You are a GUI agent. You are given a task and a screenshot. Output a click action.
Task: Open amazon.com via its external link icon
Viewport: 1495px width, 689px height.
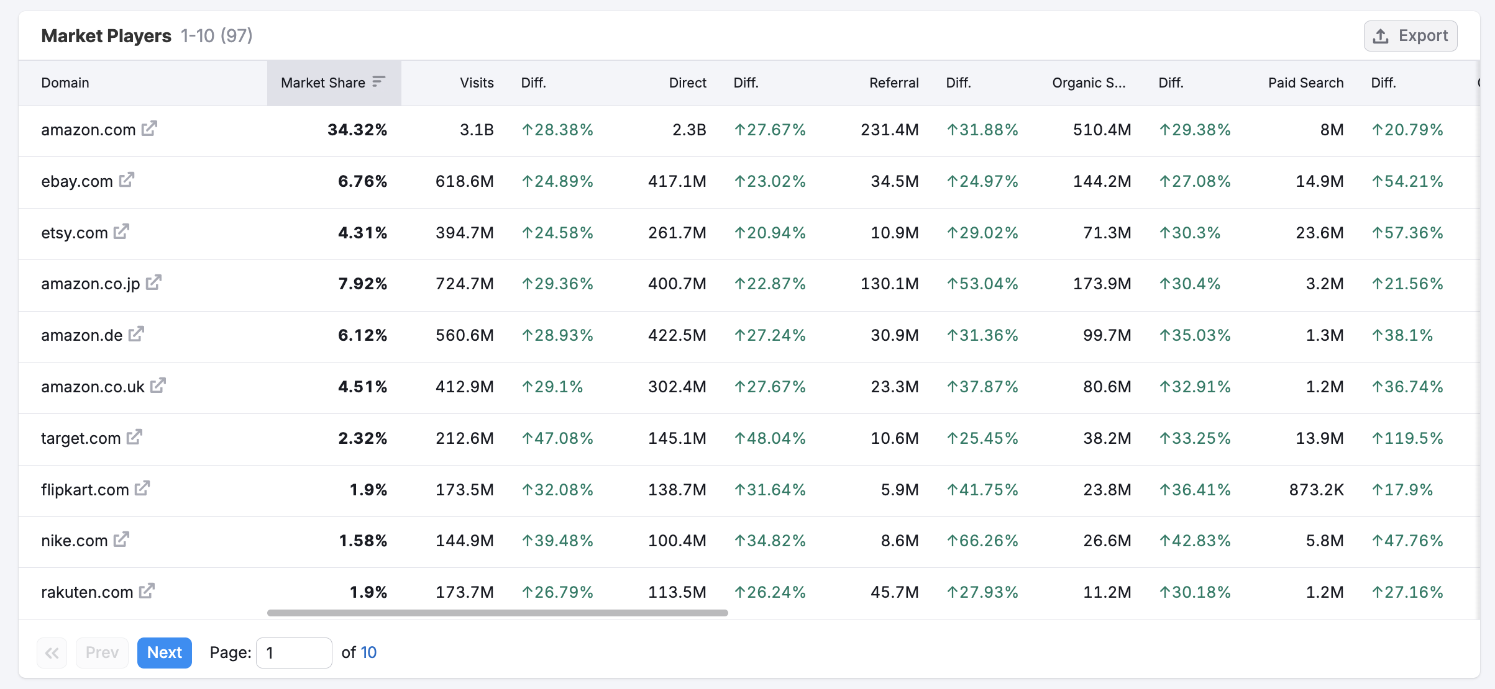click(149, 128)
